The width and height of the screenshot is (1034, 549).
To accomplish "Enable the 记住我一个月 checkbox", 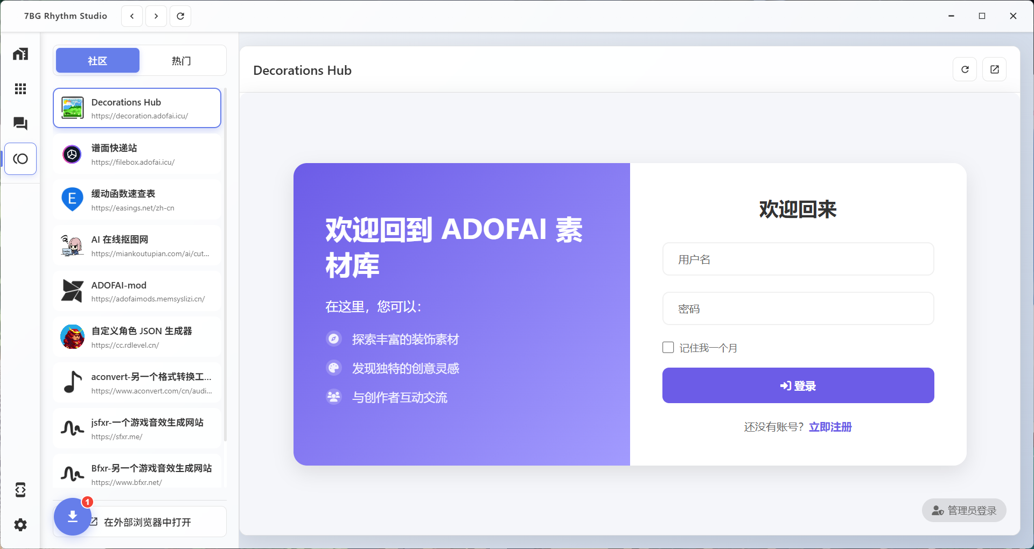I will 668,347.
